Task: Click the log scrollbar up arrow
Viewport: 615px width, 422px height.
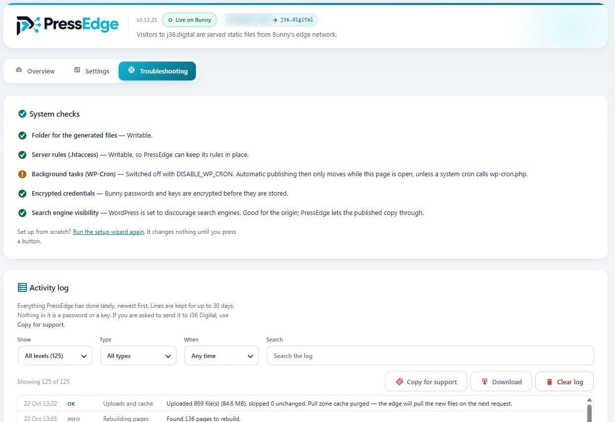Action: [x=589, y=400]
